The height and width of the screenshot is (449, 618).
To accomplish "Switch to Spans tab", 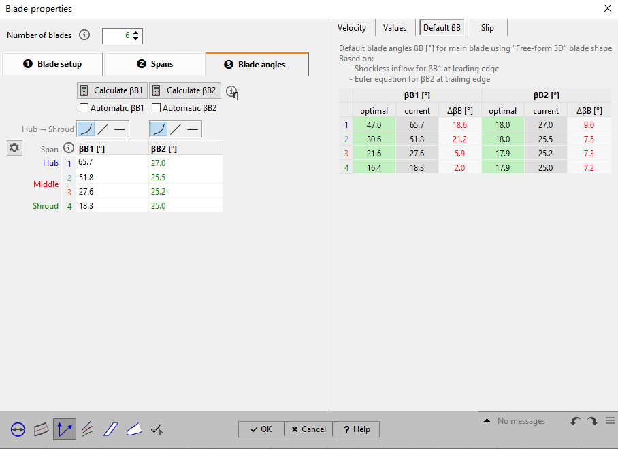I will (154, 64).
